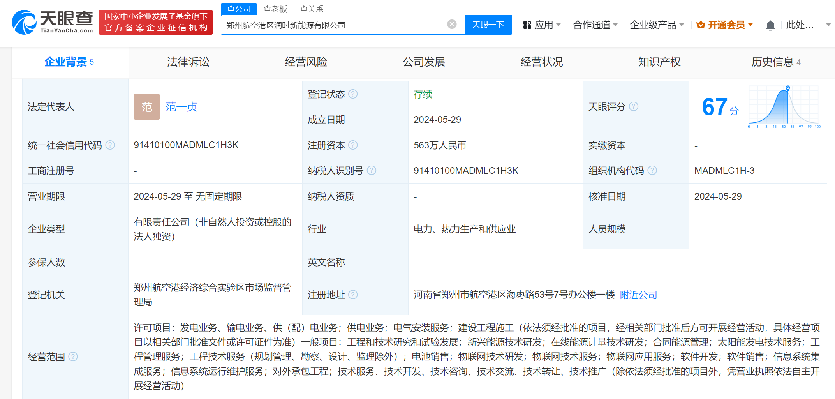Click inside the company name search field
This screenshot has height=399, width=835.
tap(335, 24)
